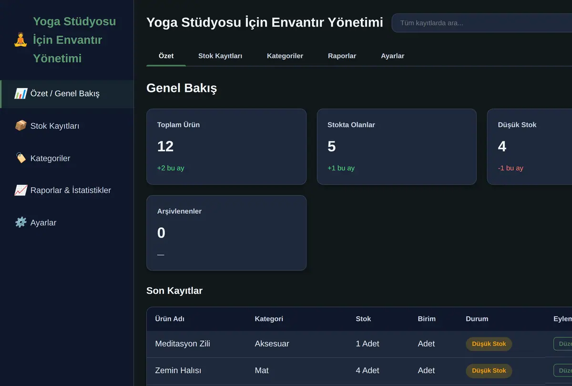Viewport: 572px width, 386px height.
Task: Open Stok Kayıtları in sidebar
Action: tap(67, 126)
